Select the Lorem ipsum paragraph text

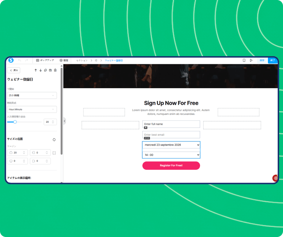(x=171, y=112)
